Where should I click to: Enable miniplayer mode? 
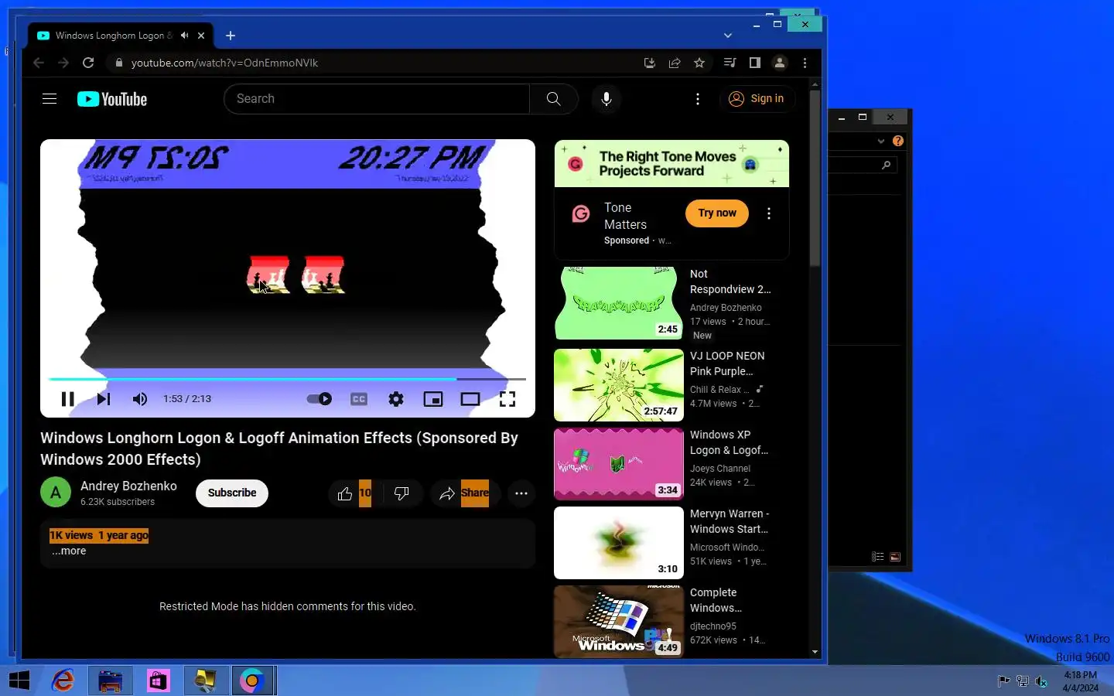coord(433,399)
